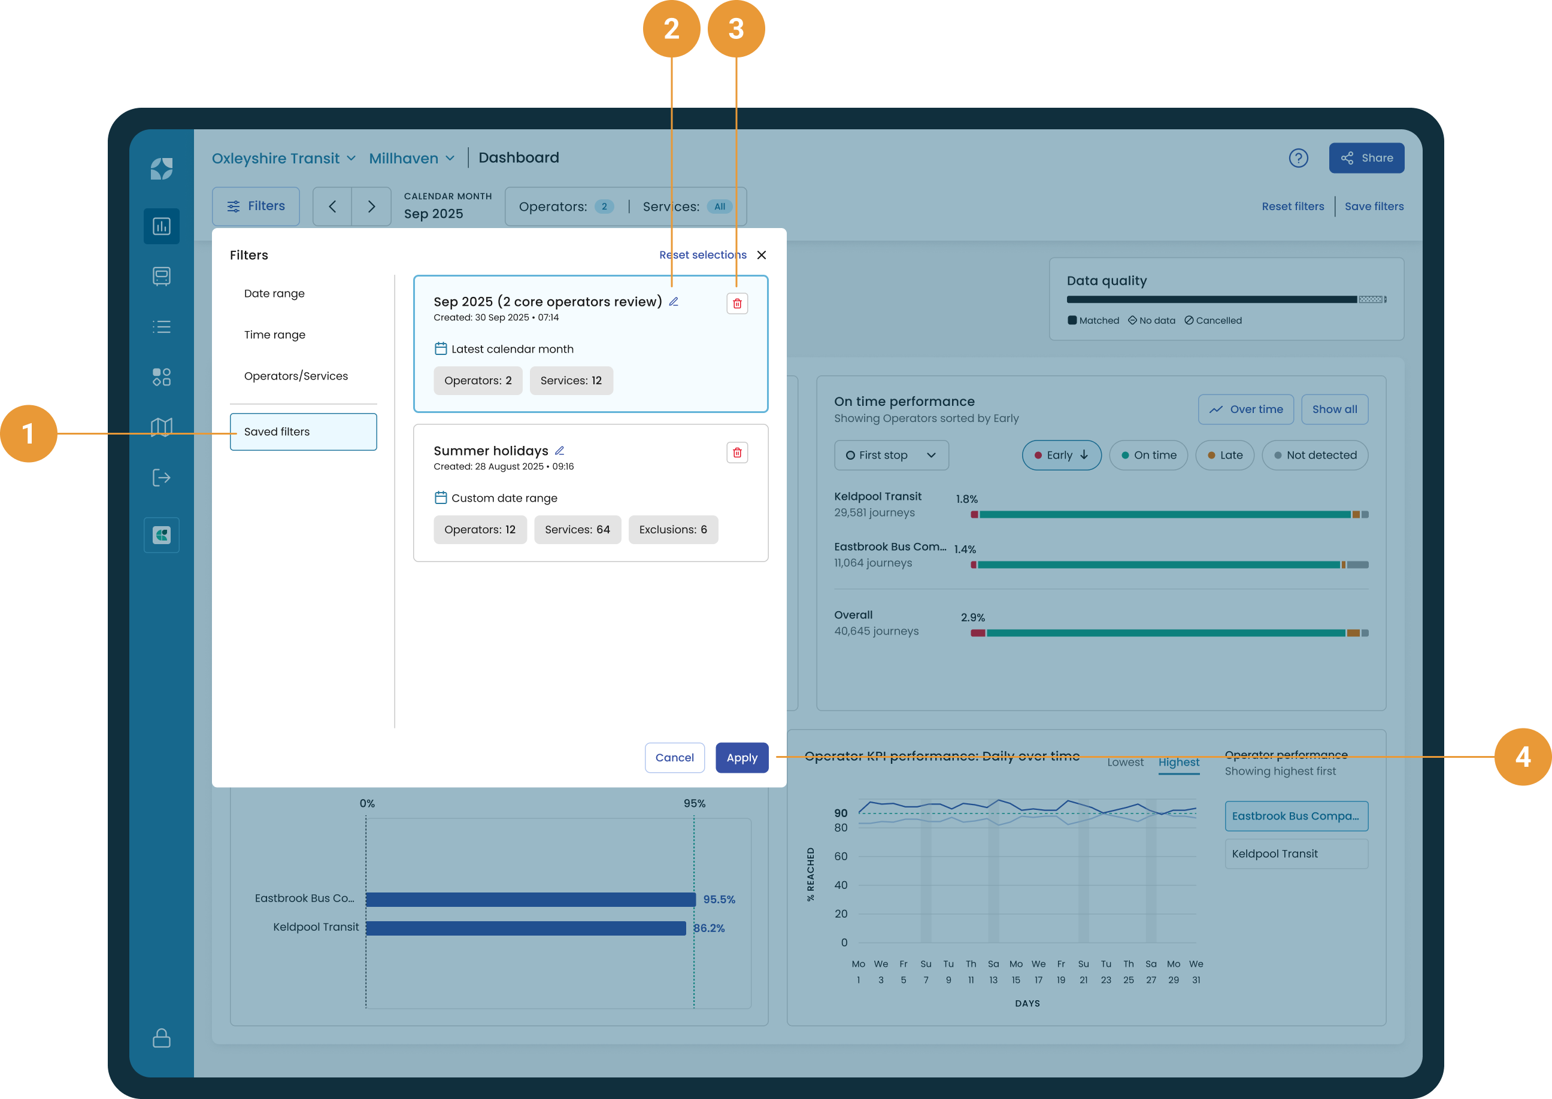
Task: Switch to Operators/Services filter section
Action: (x=296, y=377)
